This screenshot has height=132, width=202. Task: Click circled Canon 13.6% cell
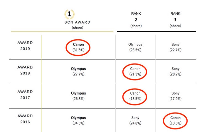(175, 121)
